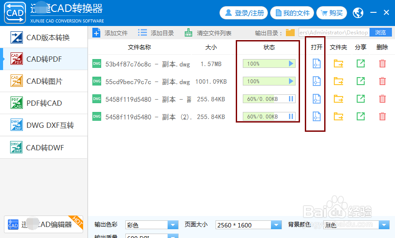Click the 购买 purchase button
The image size is (395, 238).
click(332, 13)
